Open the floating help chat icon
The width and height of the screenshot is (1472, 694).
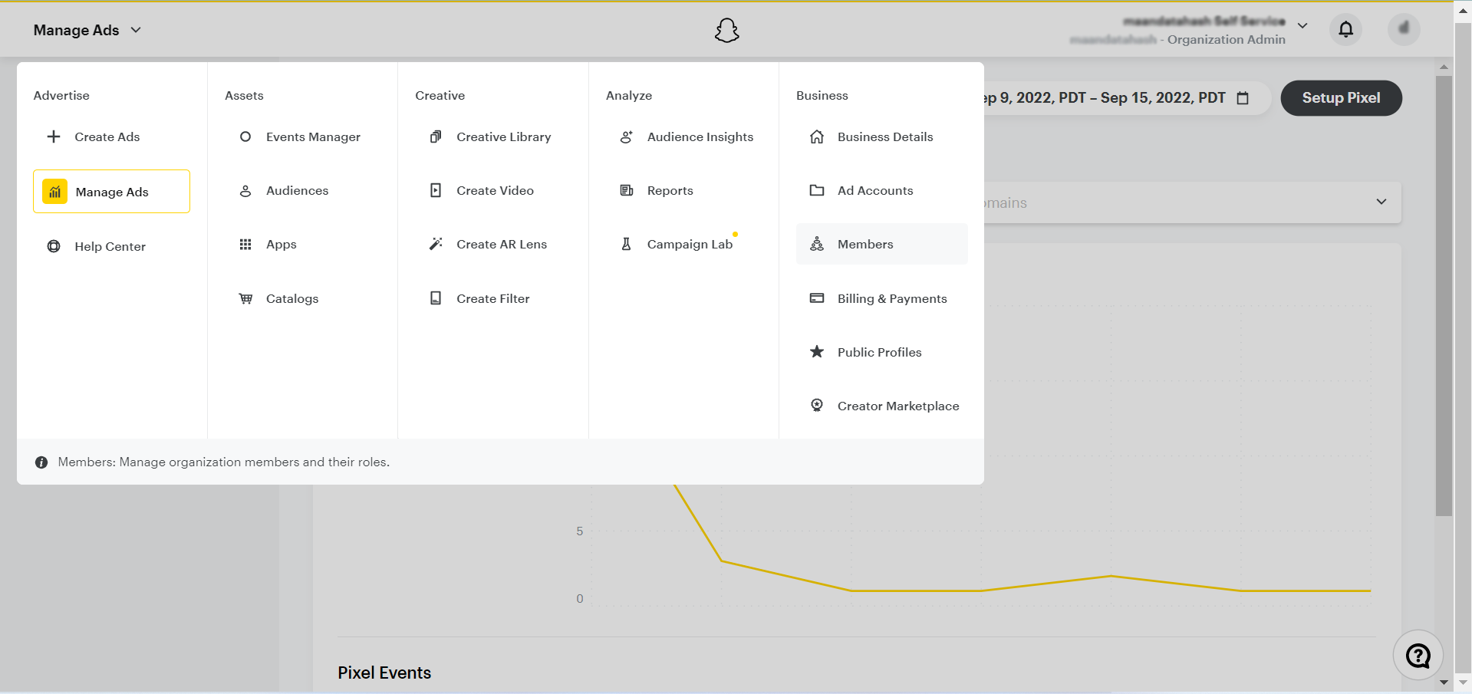1418,656
